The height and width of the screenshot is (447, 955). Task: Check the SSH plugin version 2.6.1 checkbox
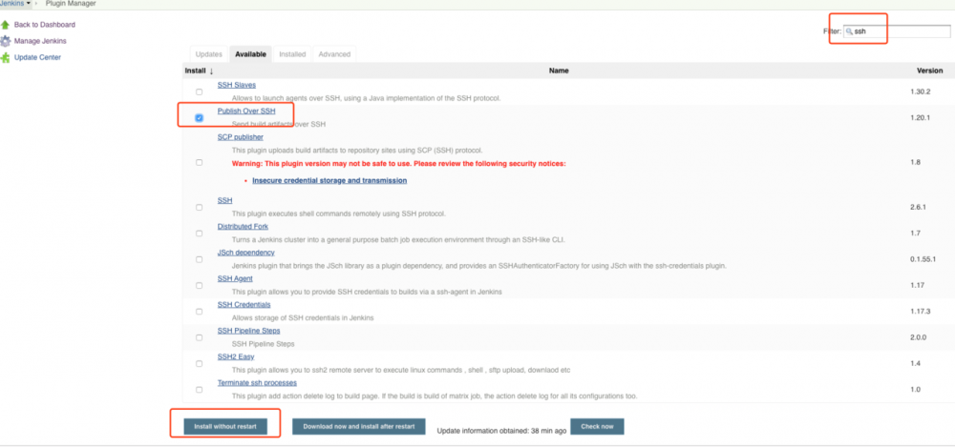click(x=200, y=208)
